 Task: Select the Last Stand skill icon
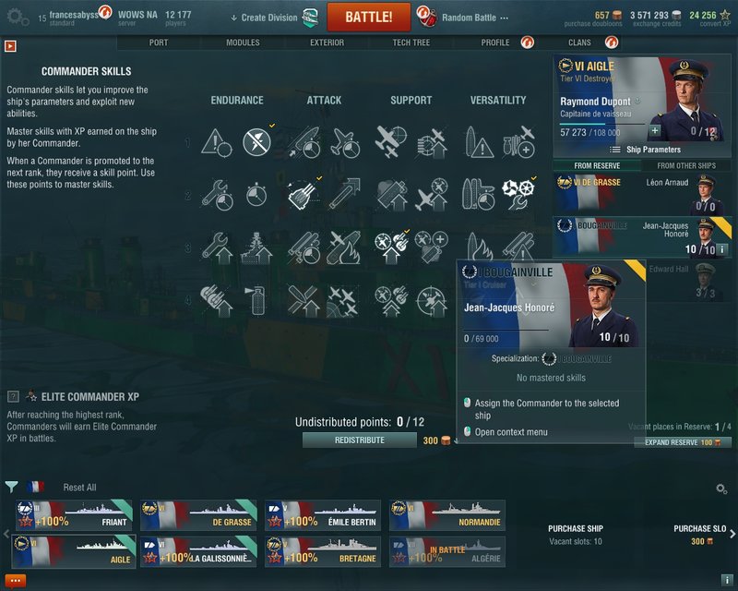coord(518,194)
